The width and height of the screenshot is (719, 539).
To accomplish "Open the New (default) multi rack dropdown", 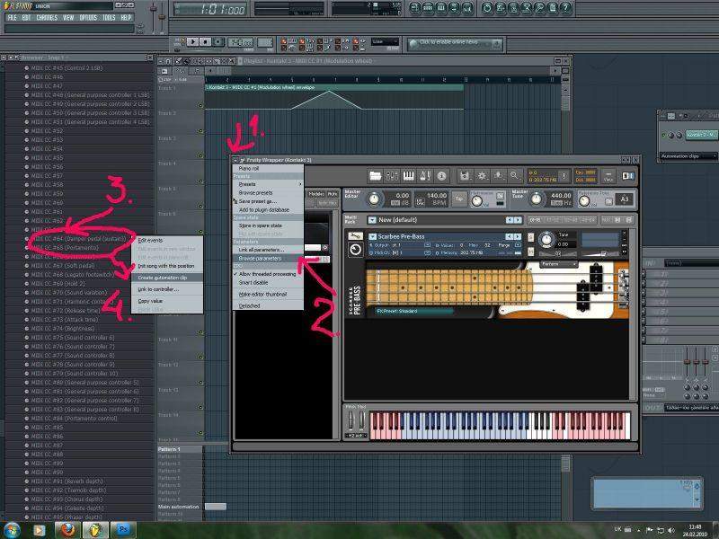I will click(x=372, y=220).
